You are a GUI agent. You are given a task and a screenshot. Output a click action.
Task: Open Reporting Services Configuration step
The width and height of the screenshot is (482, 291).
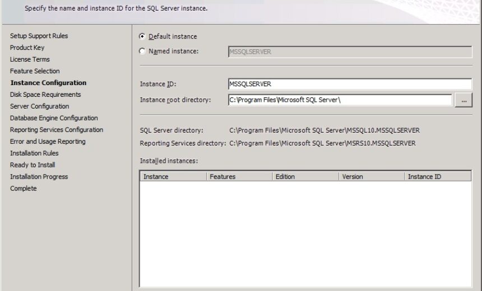57,129
